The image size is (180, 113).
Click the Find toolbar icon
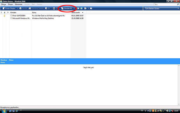[85, 9]
